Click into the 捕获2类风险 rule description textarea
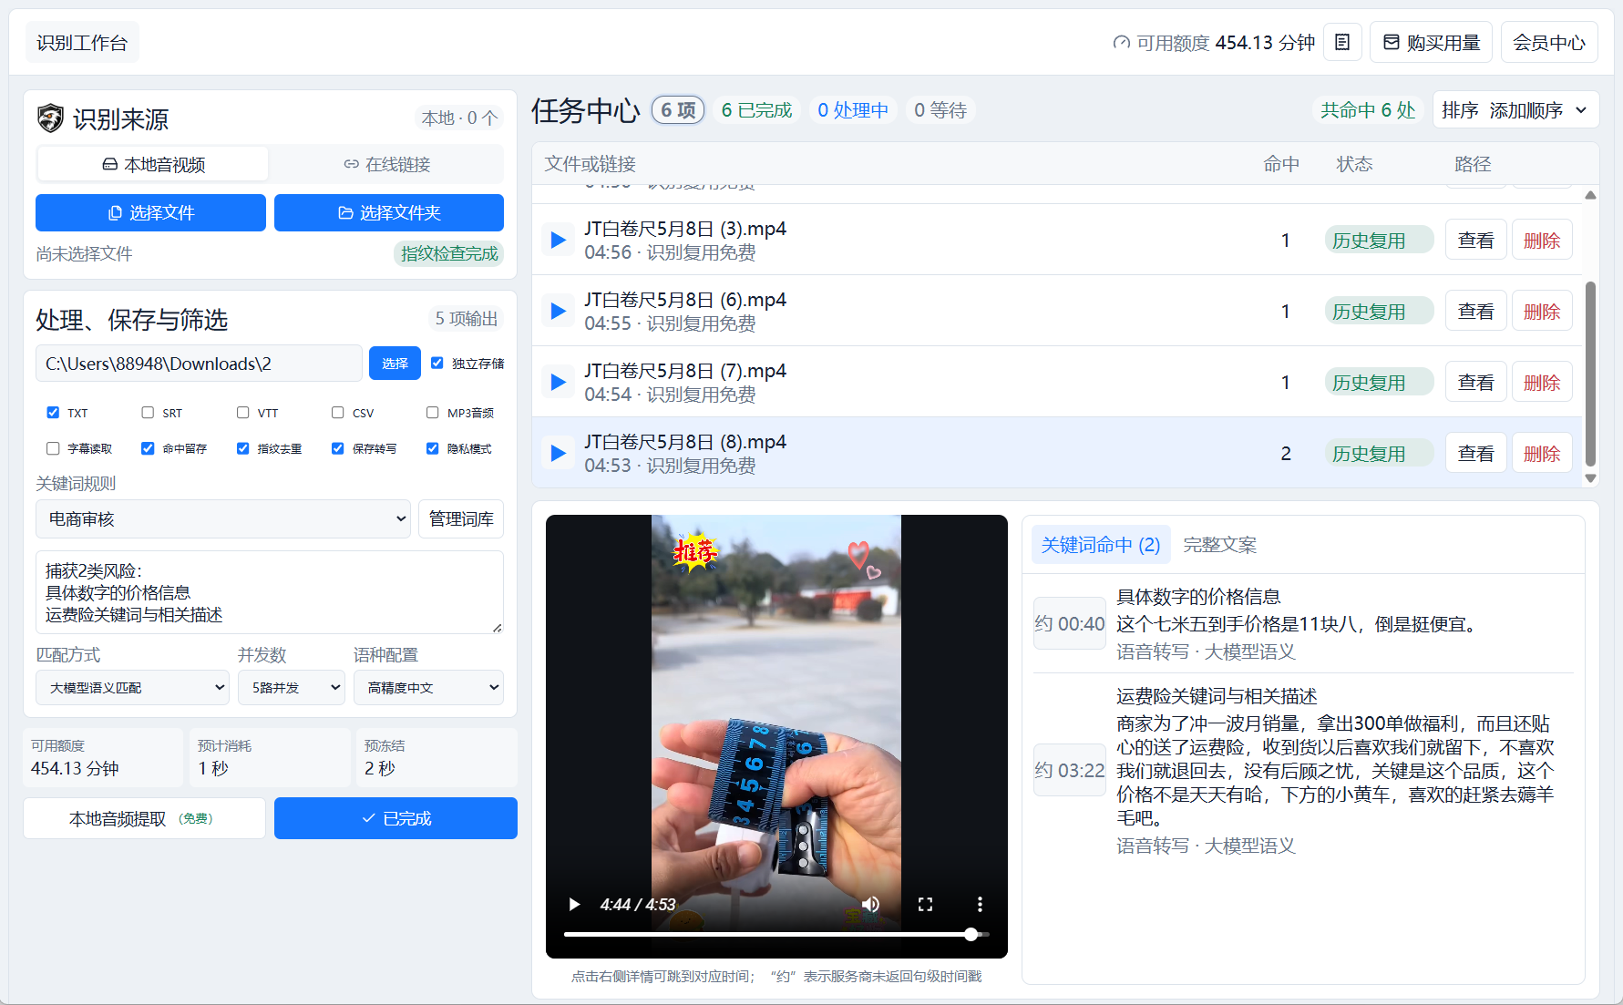 pos(270,592)
